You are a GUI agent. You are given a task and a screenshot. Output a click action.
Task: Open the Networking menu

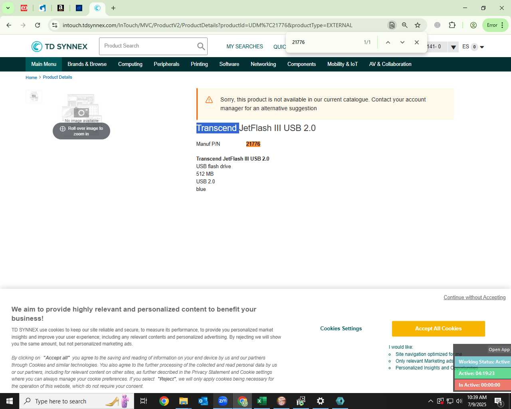(263, 64)
